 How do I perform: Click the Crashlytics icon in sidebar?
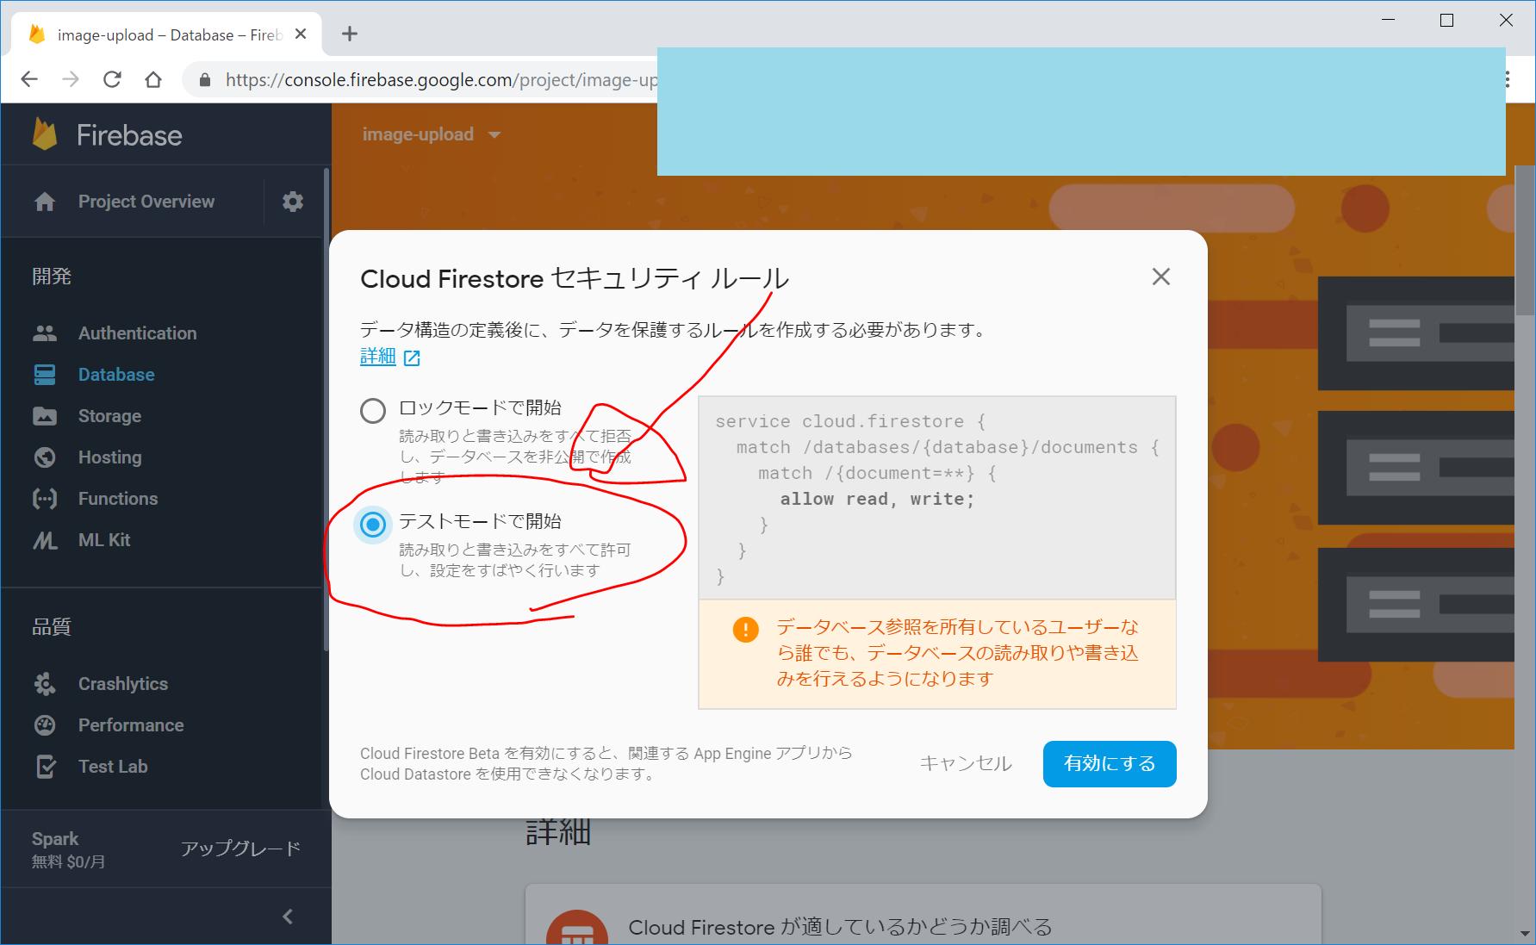45,684
